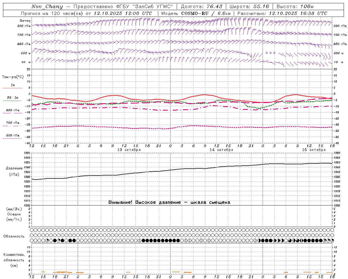The height and width of the screenshot is (279, 348).
Task: Click the '(км)' unit label under convective cloudiness
Action: click(14, 265)
